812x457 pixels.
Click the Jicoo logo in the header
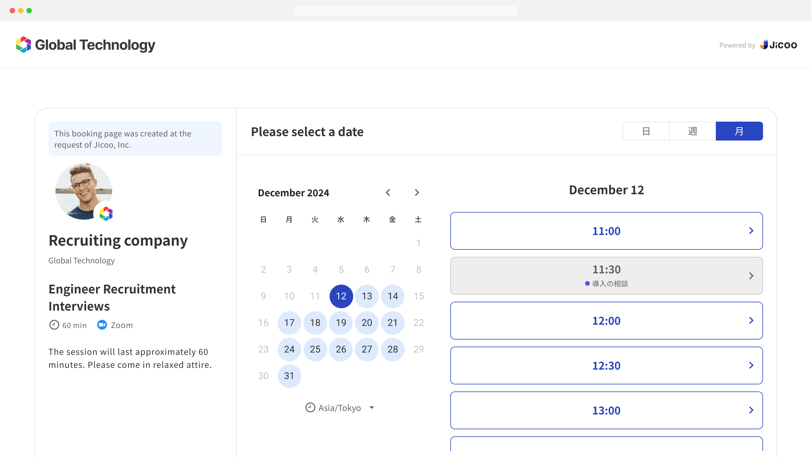coord(779,45)
